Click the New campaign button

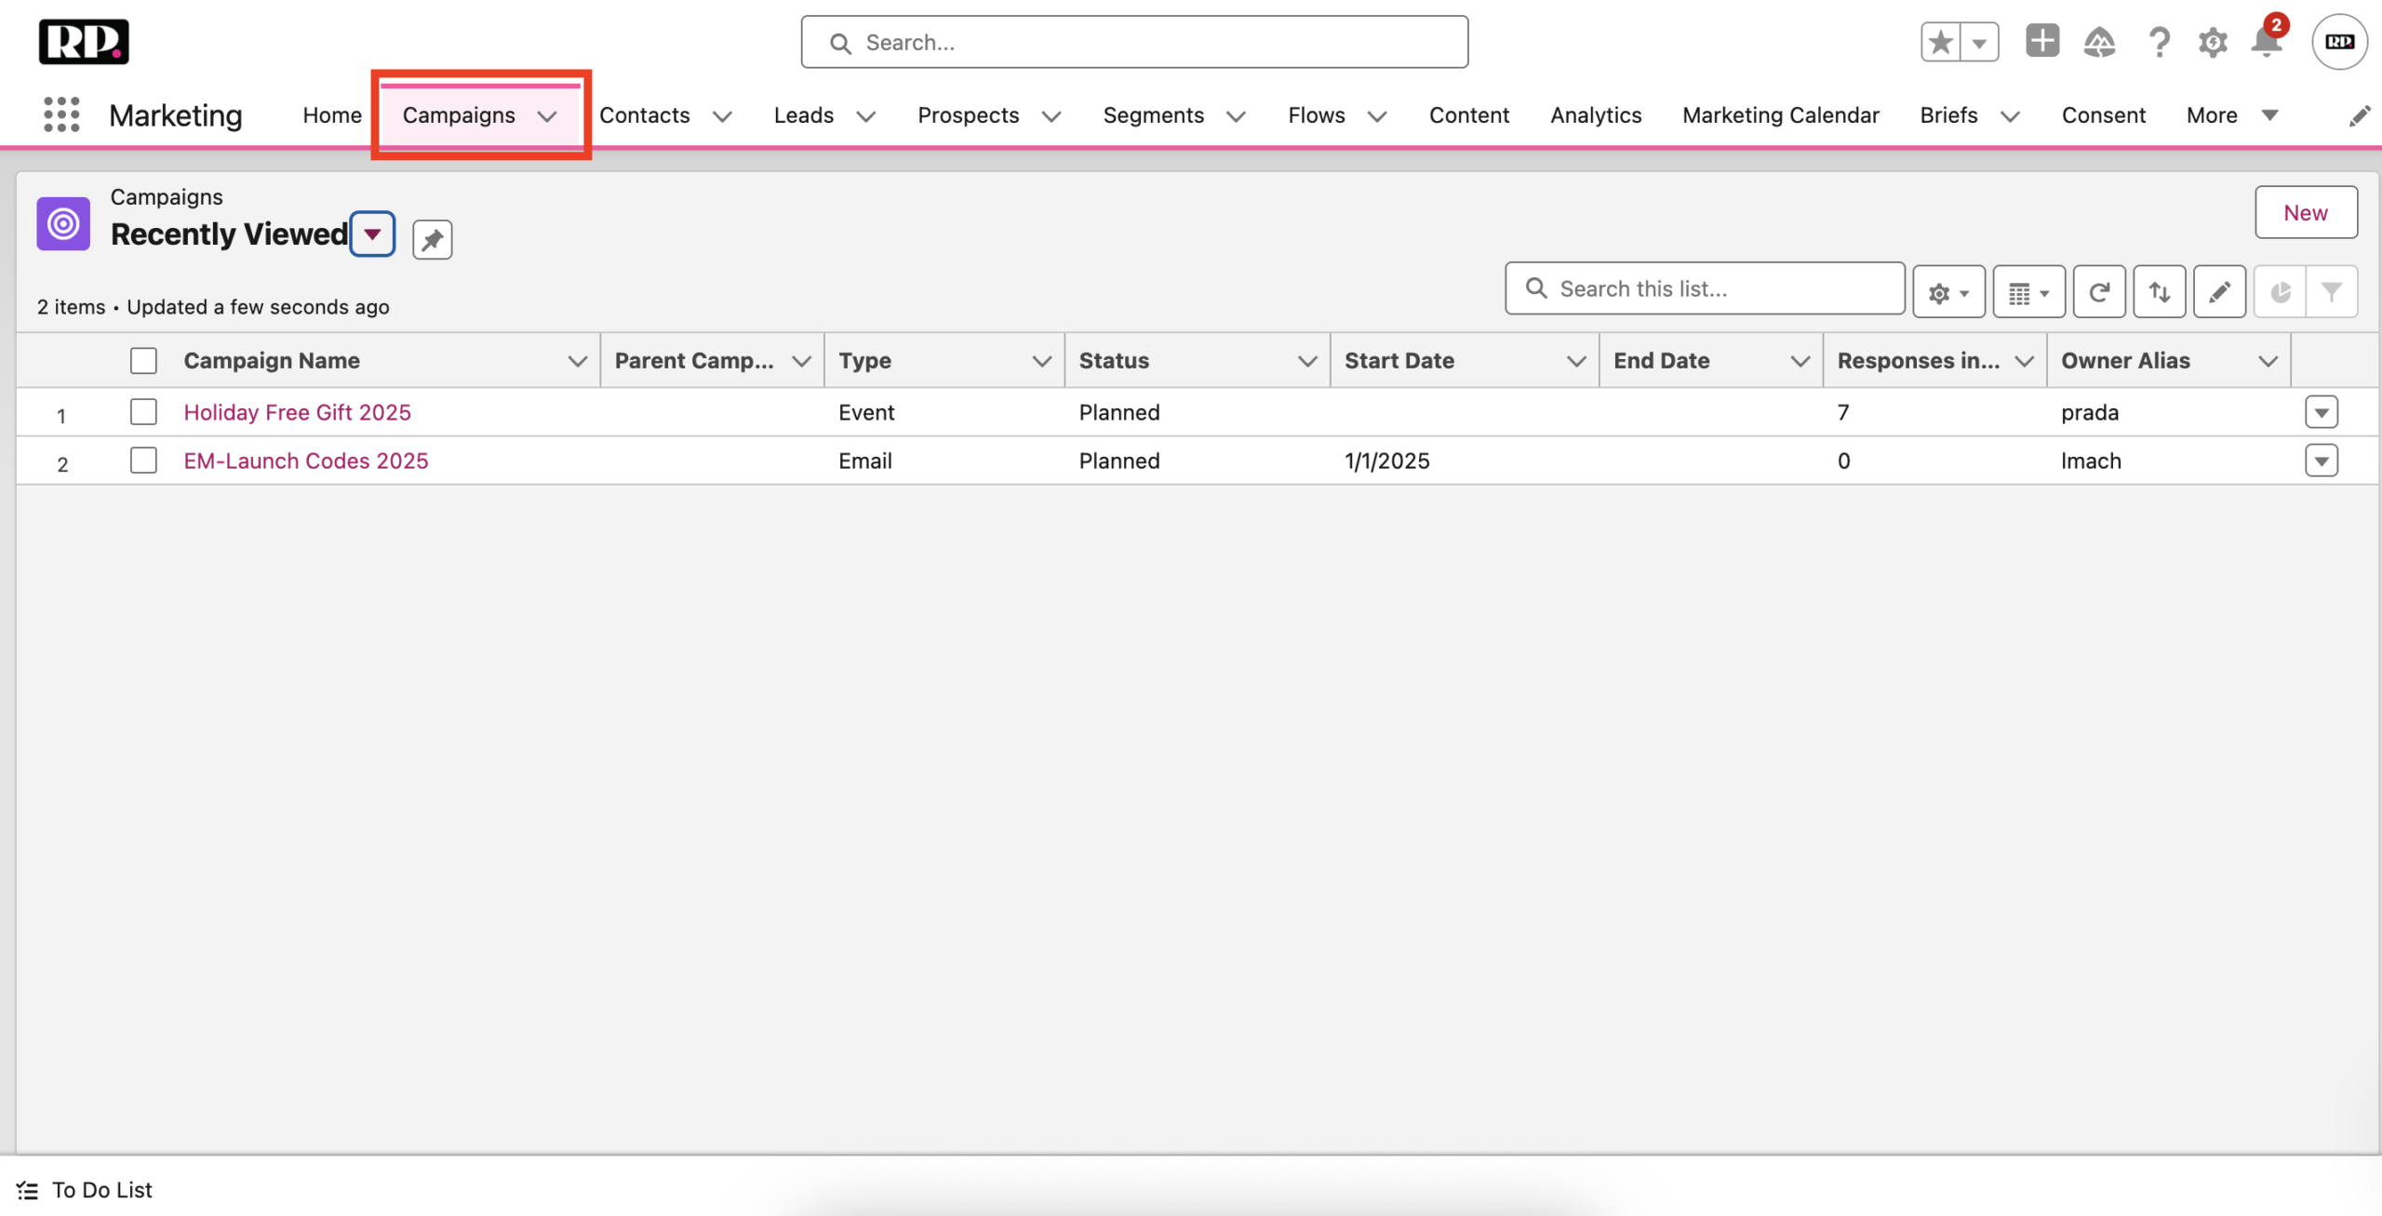pyautogui.click(x=2305, y=213)
